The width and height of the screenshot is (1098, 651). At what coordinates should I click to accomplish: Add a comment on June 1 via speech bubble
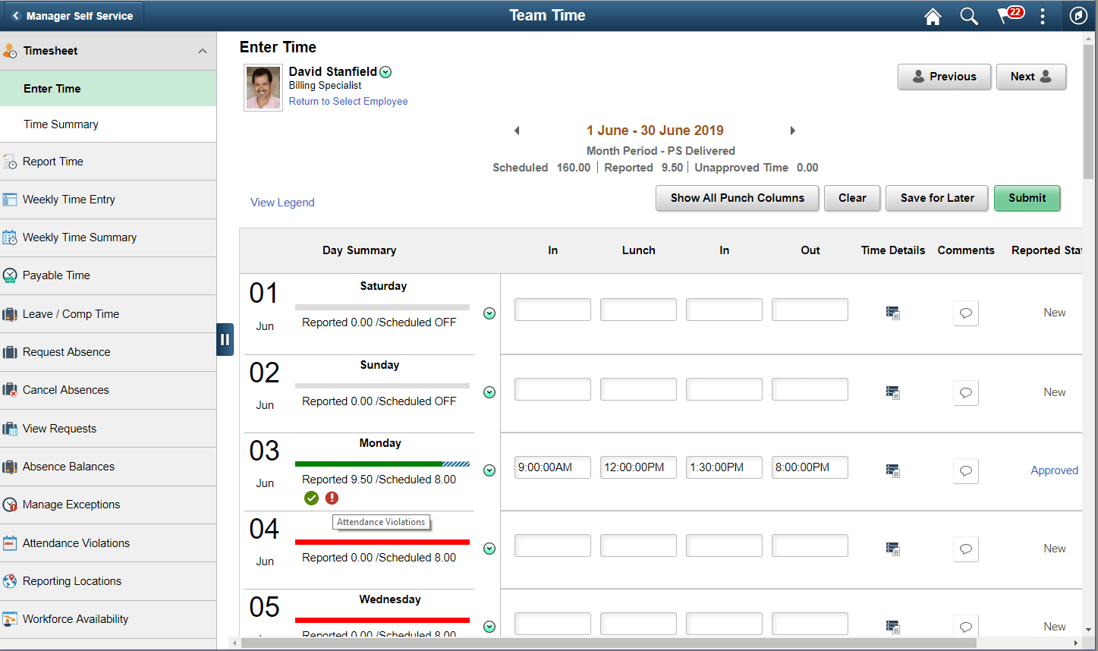[x=965, y=313]
